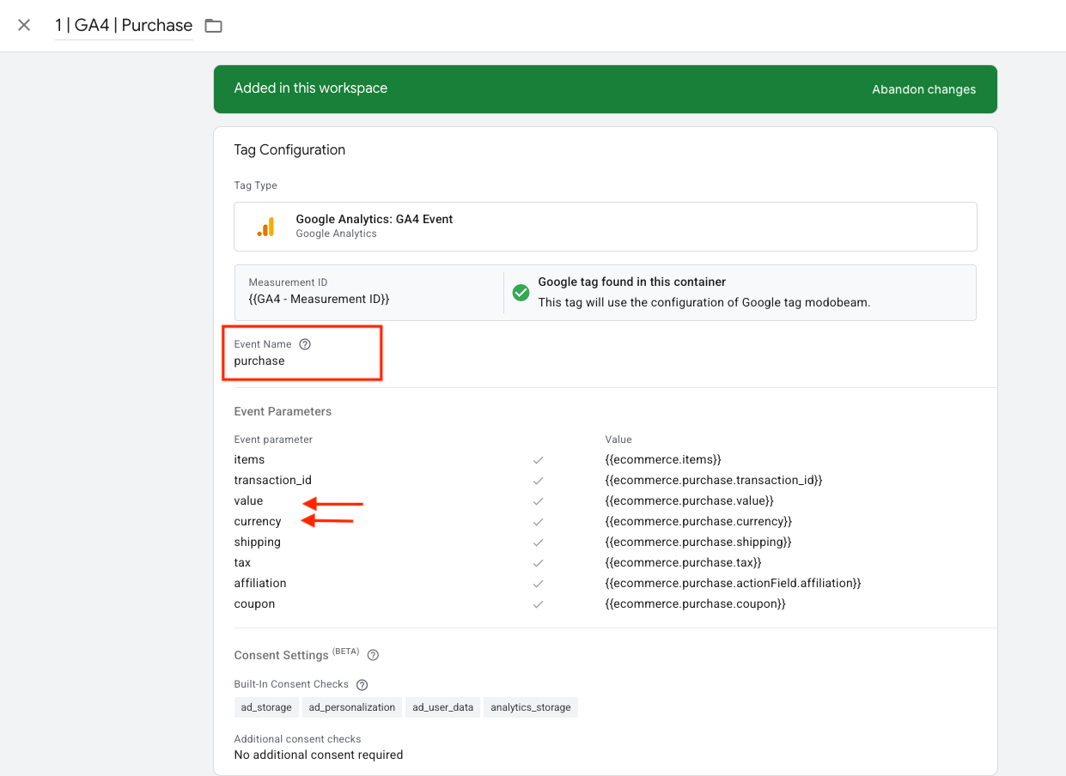Viewport: 1066px width, 776px height.
Task: Click the transaction_id parameter value
Action: (713, 481)
